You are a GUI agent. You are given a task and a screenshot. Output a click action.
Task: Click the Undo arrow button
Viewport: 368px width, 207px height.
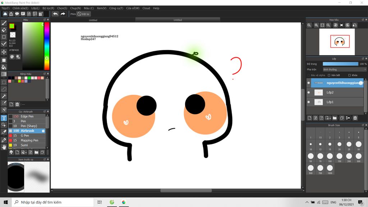[55, 14]
